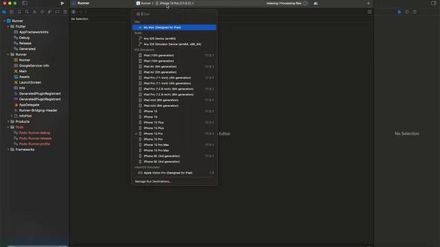The width and height of the screenshot is (440, 247).
Task: Collapse the Flutter group
Action: pyautogui.click(x=8, y=26)
